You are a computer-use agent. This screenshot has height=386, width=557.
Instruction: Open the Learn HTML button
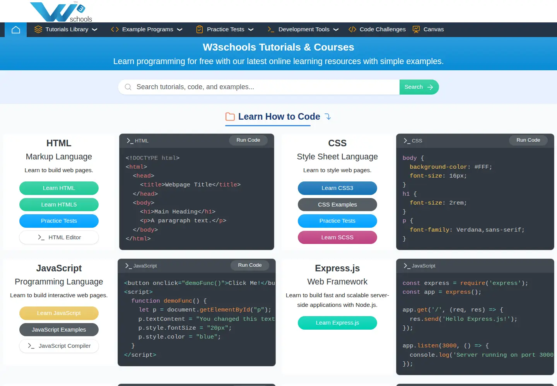coord(59,188)
